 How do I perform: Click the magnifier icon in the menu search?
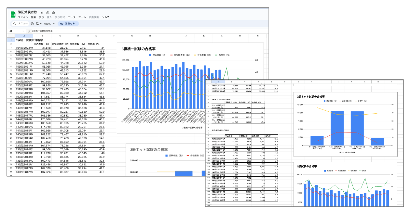15,24
